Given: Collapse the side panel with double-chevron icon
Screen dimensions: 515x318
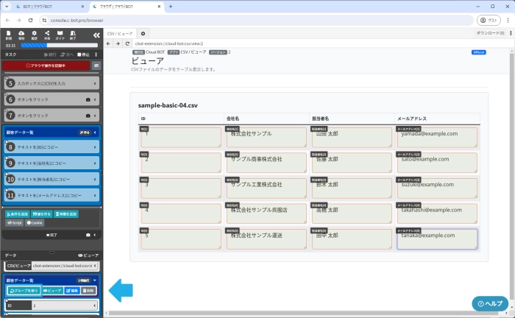Looking at the screenshot, I should pyautogui.click(x=96, y=35).
